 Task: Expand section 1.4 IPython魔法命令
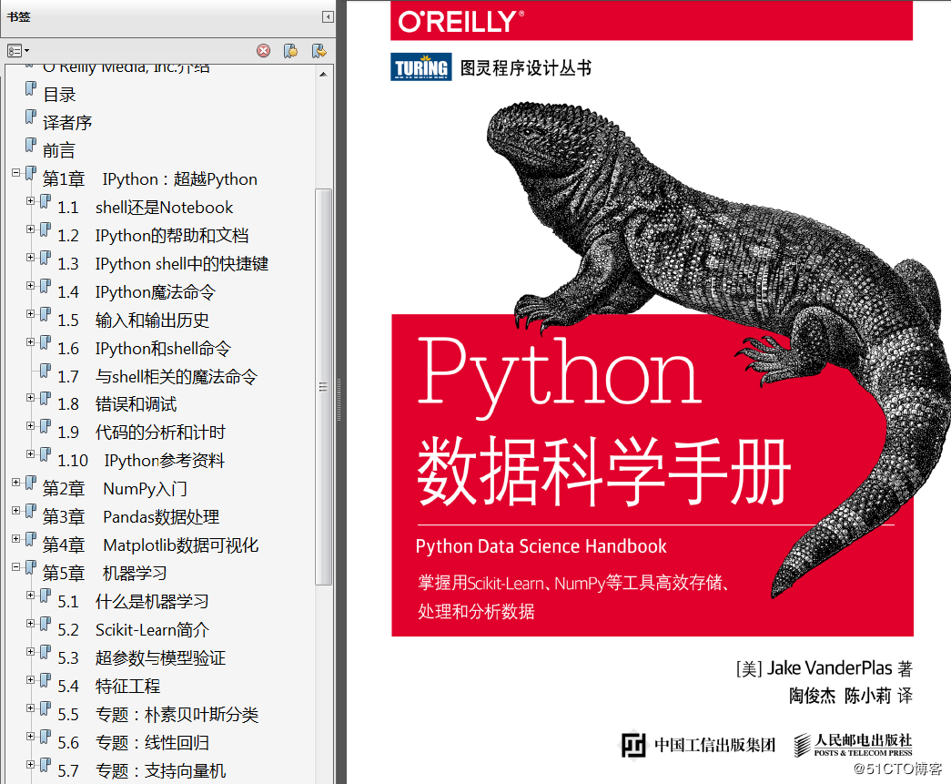coord(30,285)
